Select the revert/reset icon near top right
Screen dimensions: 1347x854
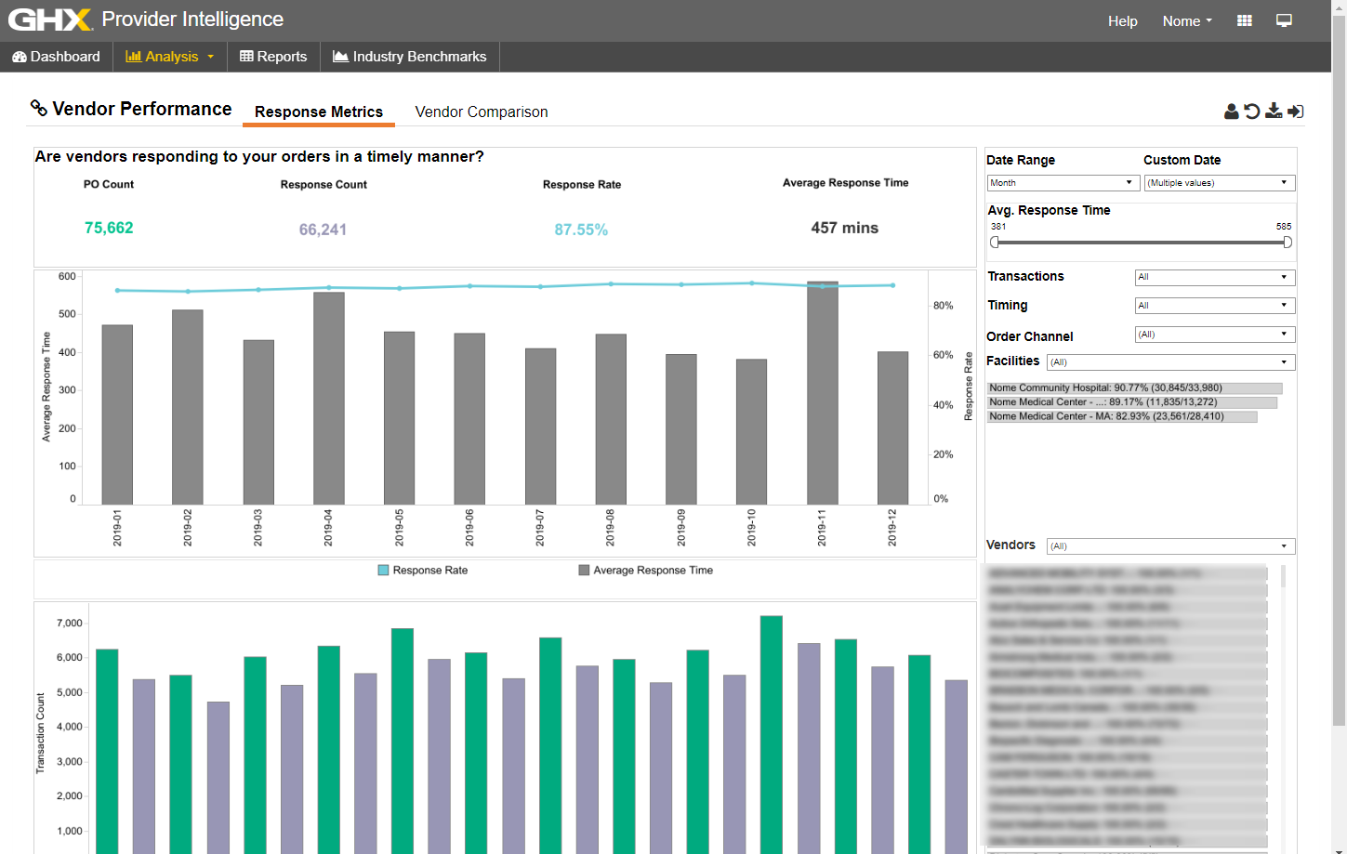point(1251,111)
